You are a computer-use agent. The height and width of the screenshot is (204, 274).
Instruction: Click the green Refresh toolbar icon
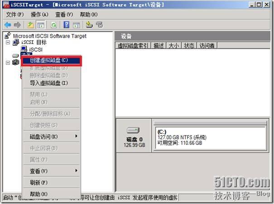53,25
